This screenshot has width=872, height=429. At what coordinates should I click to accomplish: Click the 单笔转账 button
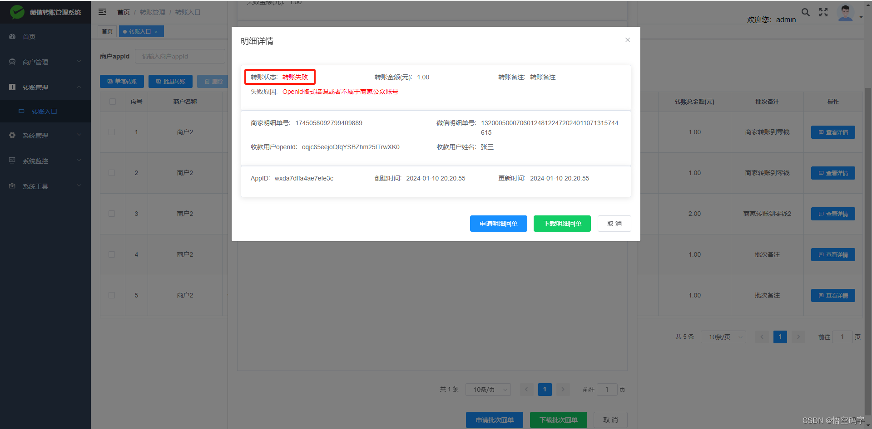click(122, 81)
